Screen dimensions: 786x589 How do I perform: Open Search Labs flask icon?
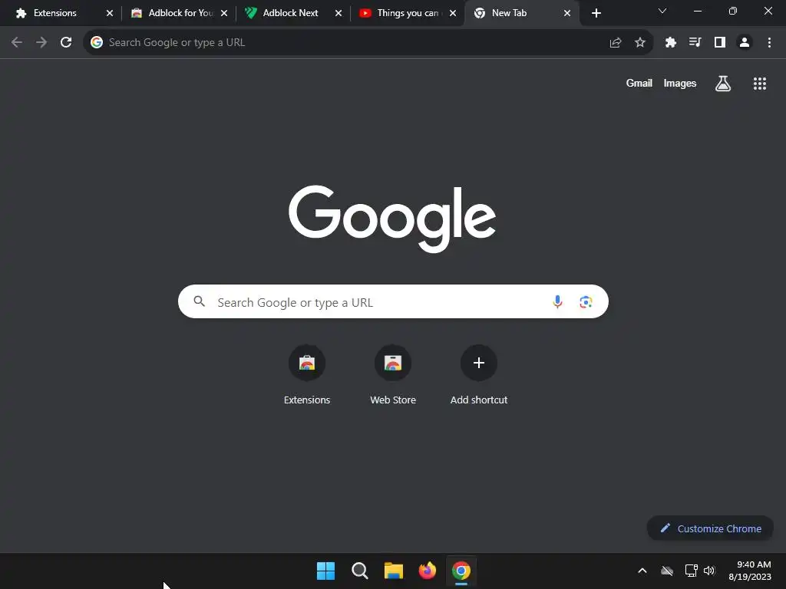pos(723,84)
